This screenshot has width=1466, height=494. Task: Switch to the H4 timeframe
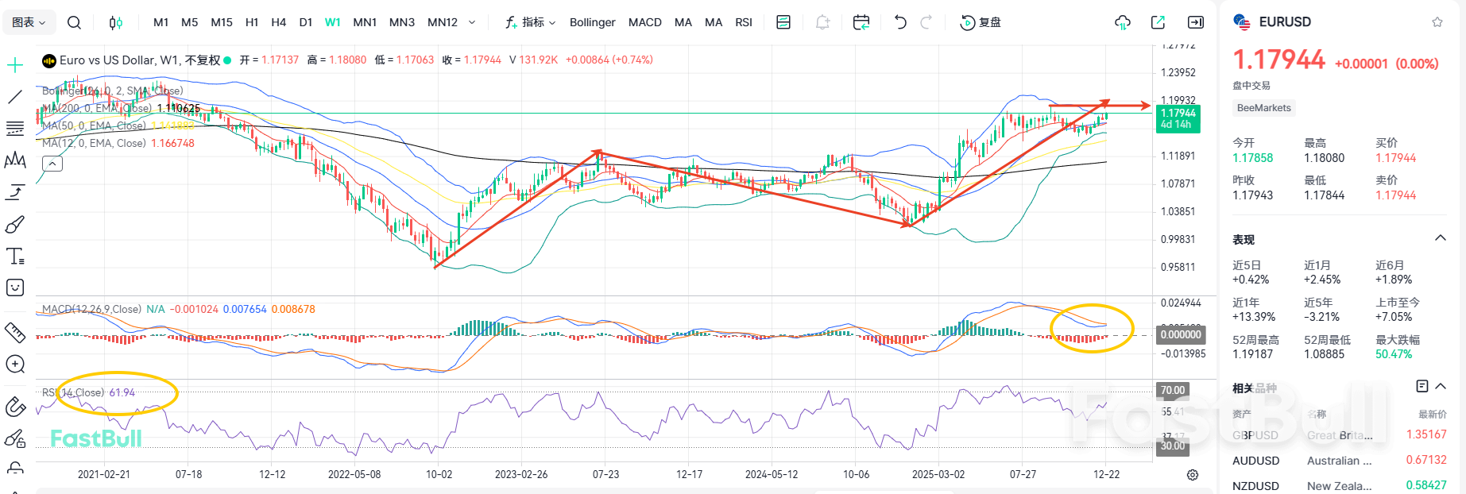click(278, 22)
